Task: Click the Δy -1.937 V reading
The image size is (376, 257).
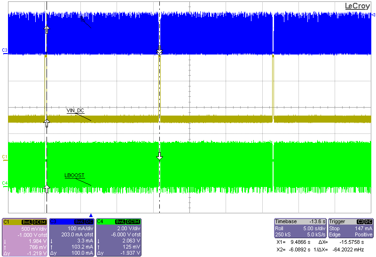Action: pos(119,253)
